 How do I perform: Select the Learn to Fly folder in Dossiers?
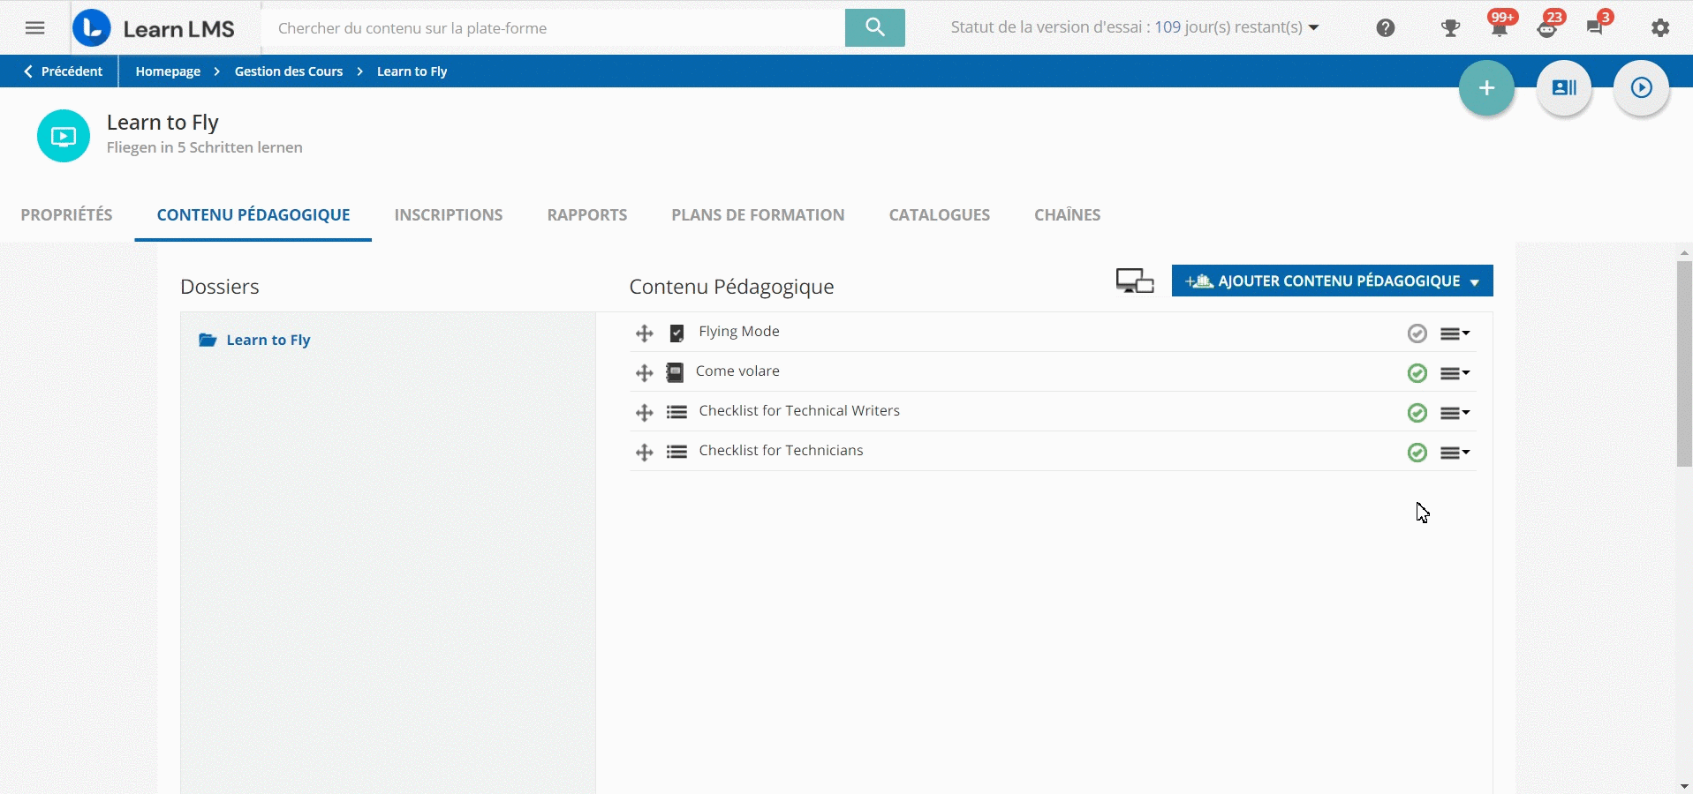(x=267, y=341)
